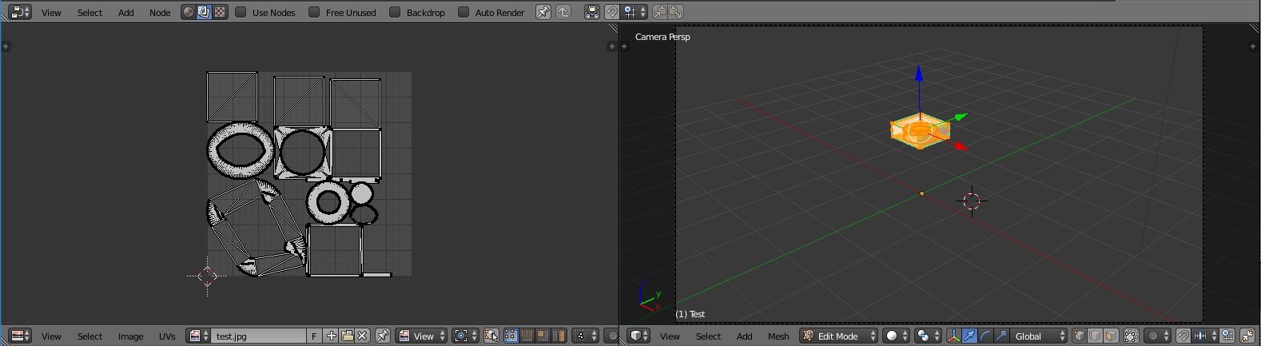
Task: Create new image with plus icon
Action: tap(332, 336)
